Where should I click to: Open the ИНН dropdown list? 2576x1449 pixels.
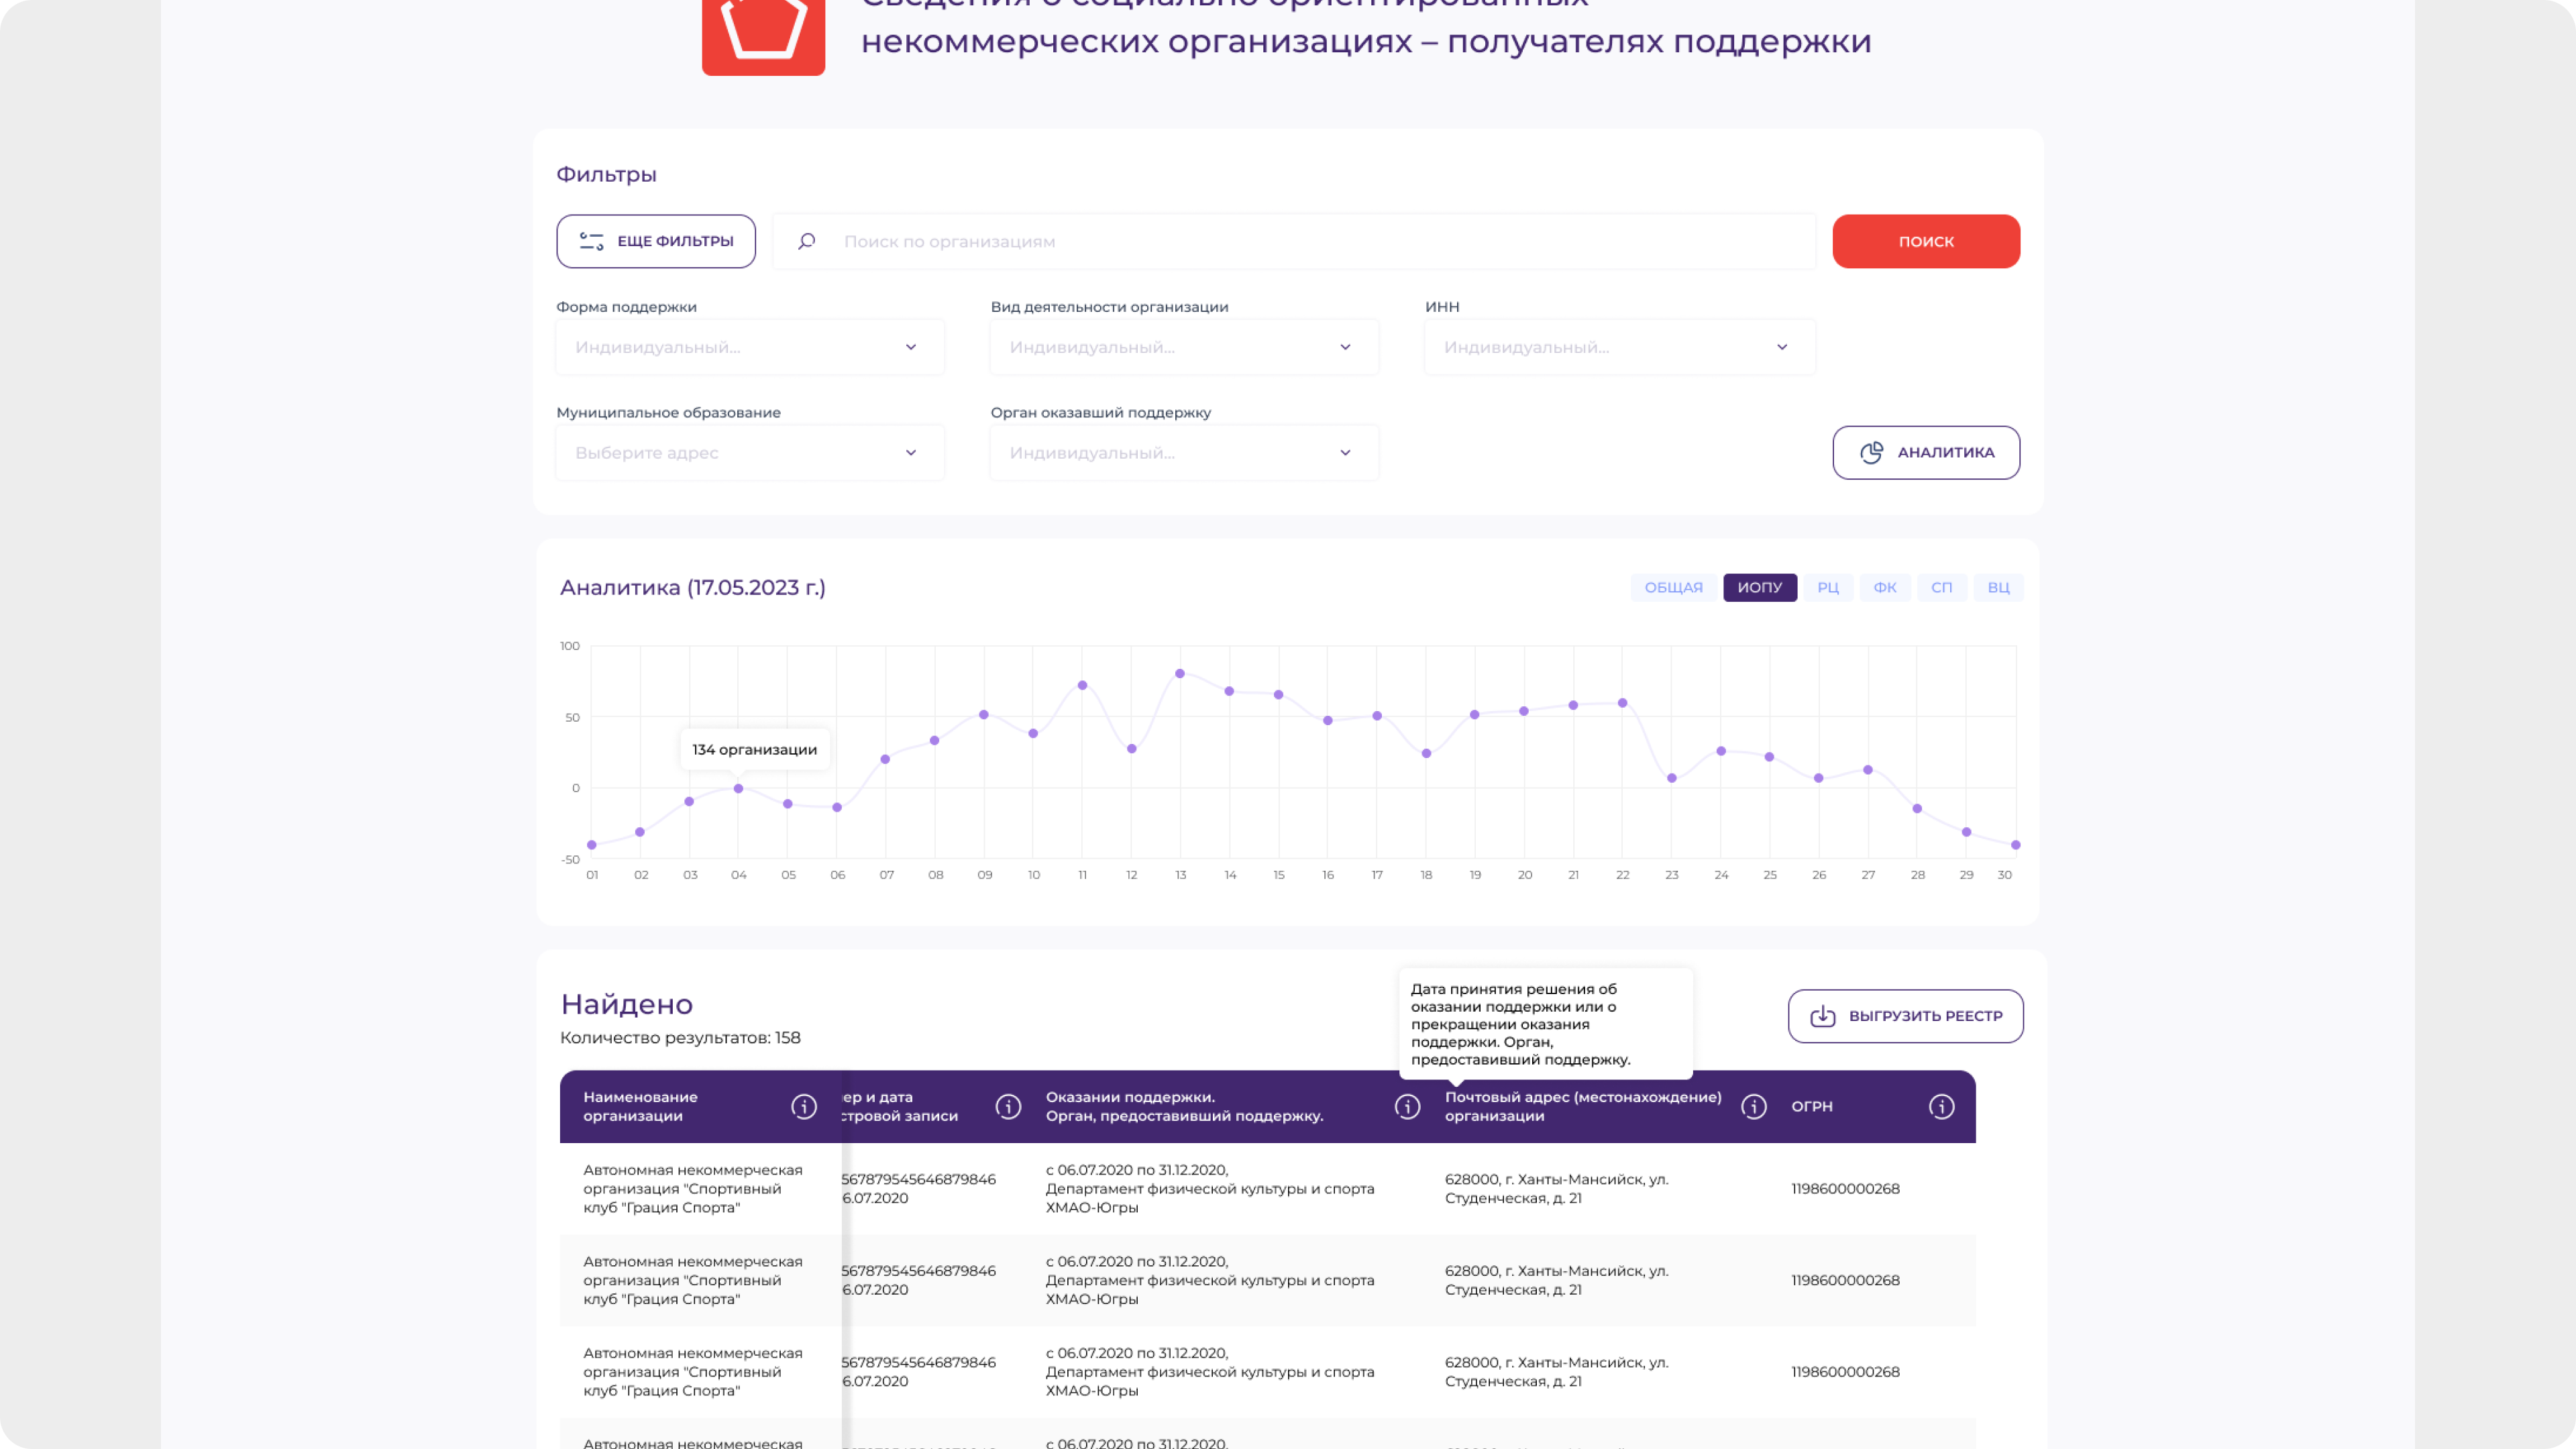coord(1619,347)
